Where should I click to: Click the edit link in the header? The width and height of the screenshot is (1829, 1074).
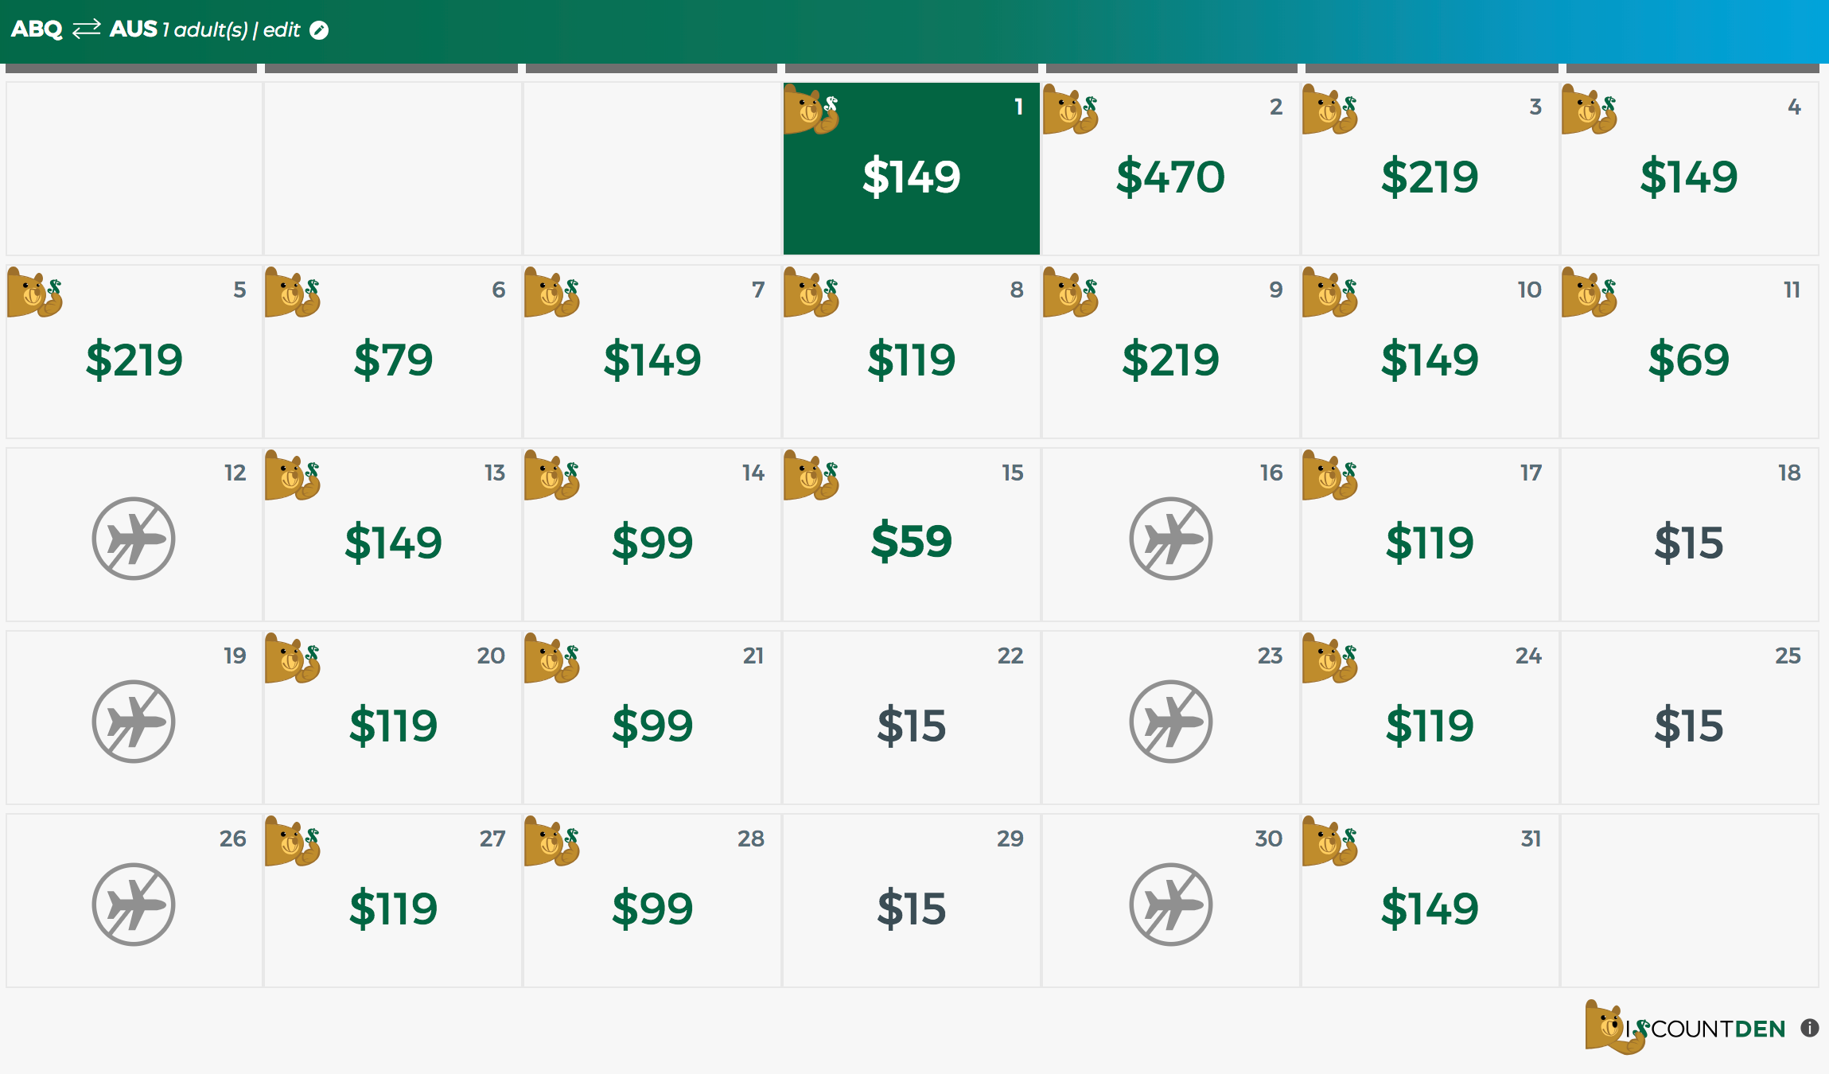tap(282, 30)
